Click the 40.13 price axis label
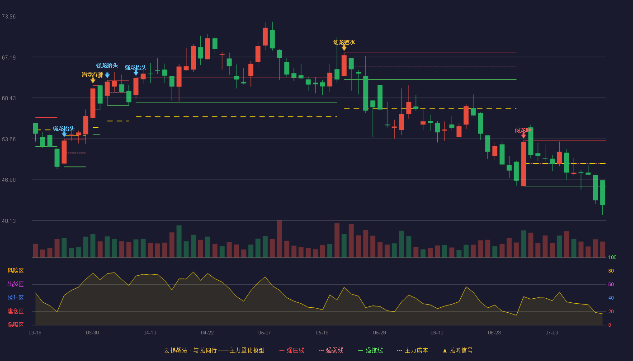 [x=9, y=221]
